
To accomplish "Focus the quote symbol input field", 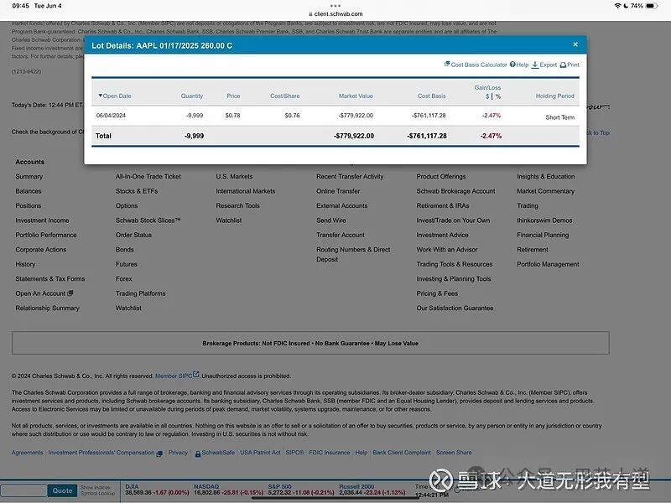I will [23, 490].
